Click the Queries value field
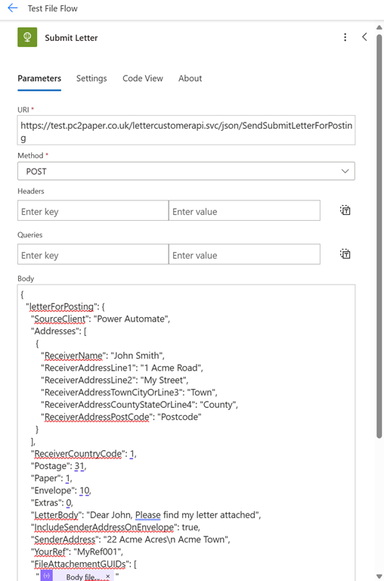This screenshot has height=581, width=384. (x=244, y=254)
